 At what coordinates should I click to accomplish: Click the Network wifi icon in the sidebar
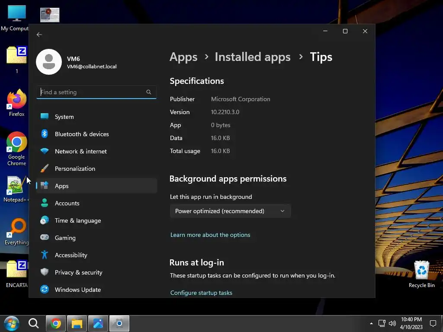(x=45, y=151)
